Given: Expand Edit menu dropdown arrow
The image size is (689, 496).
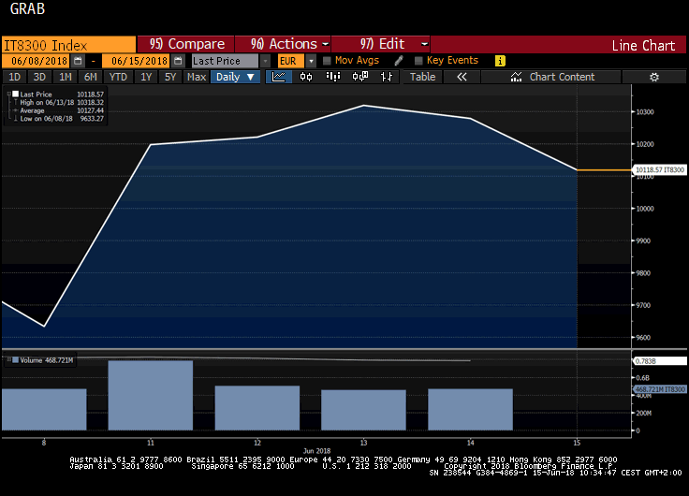Looking at the screenshot, I should coord(424,44).
